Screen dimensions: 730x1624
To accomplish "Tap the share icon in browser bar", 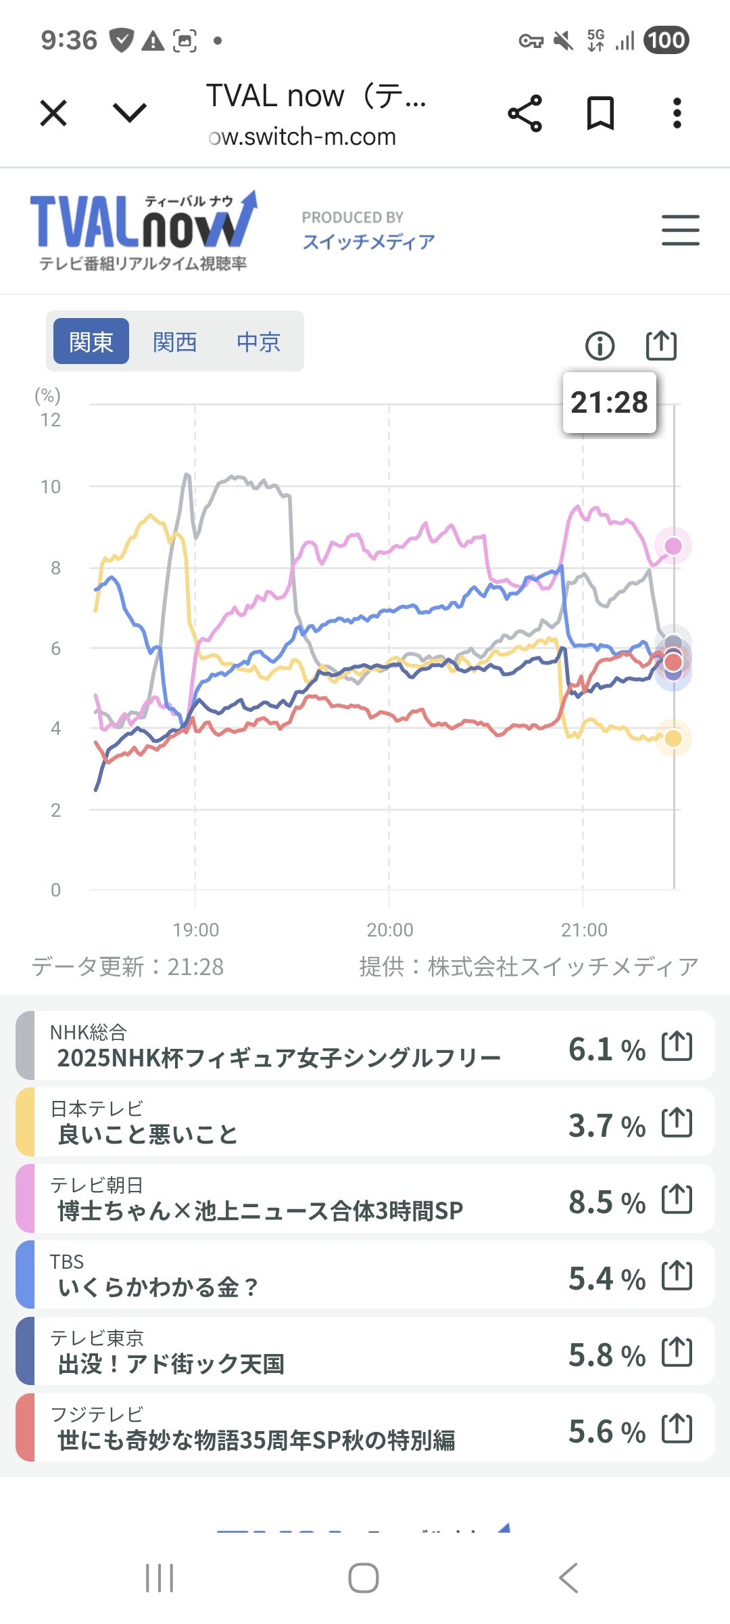I will click(525, 113).
